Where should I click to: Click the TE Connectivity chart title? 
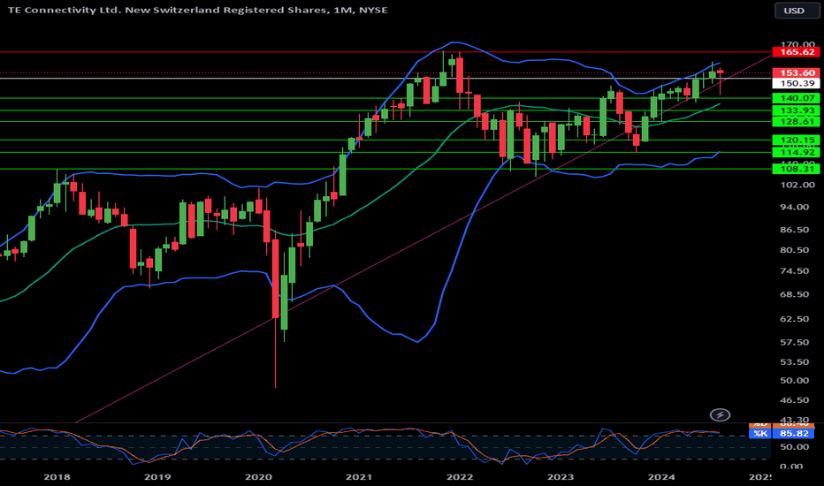pyautogui.click(x=197, y=10)
